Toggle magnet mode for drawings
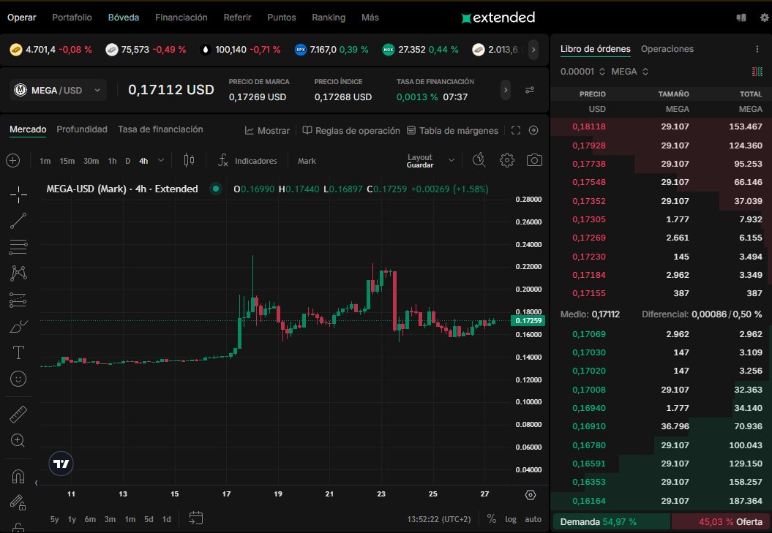 18,477
